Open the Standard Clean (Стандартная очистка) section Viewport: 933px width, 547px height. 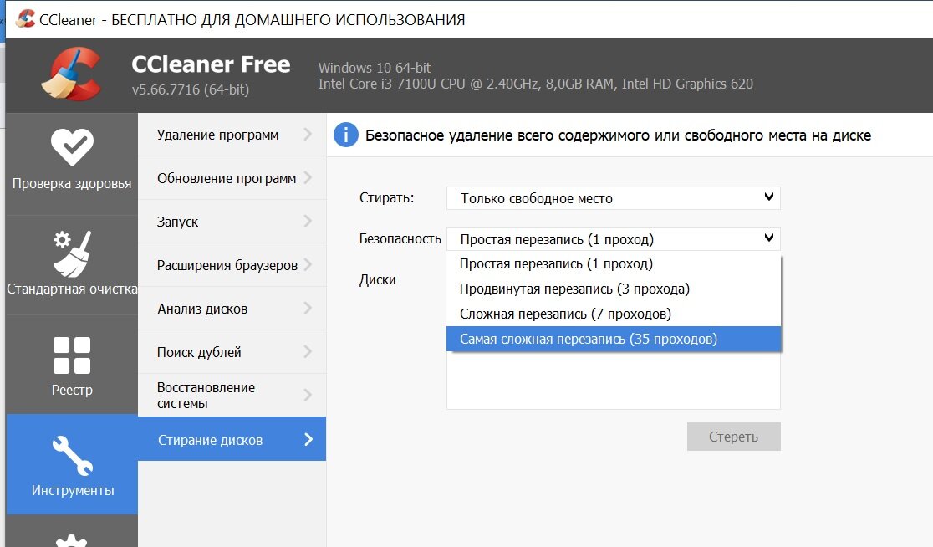click(x=71, y=265)
